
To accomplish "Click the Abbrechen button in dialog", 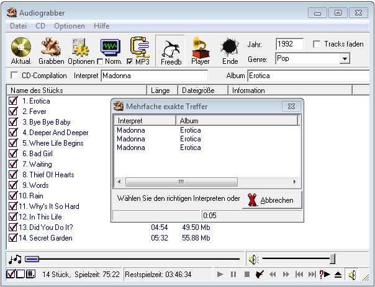I will click(271, 200).
